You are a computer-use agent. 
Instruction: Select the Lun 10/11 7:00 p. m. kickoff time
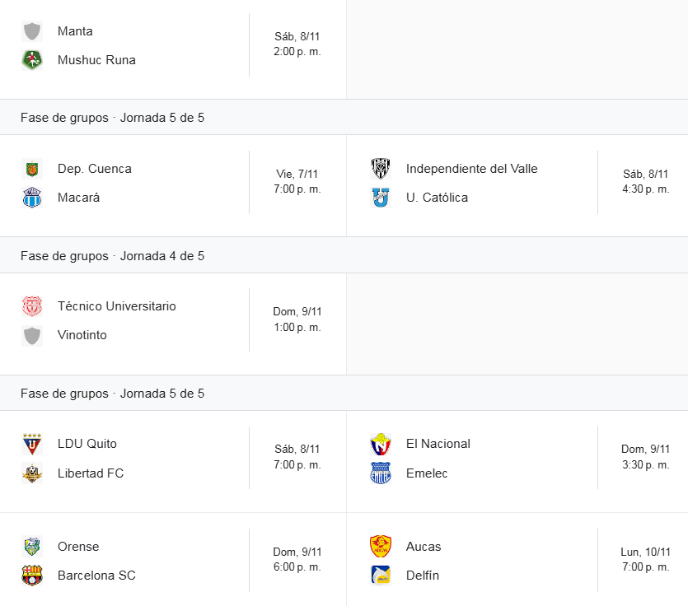point(645,560)
